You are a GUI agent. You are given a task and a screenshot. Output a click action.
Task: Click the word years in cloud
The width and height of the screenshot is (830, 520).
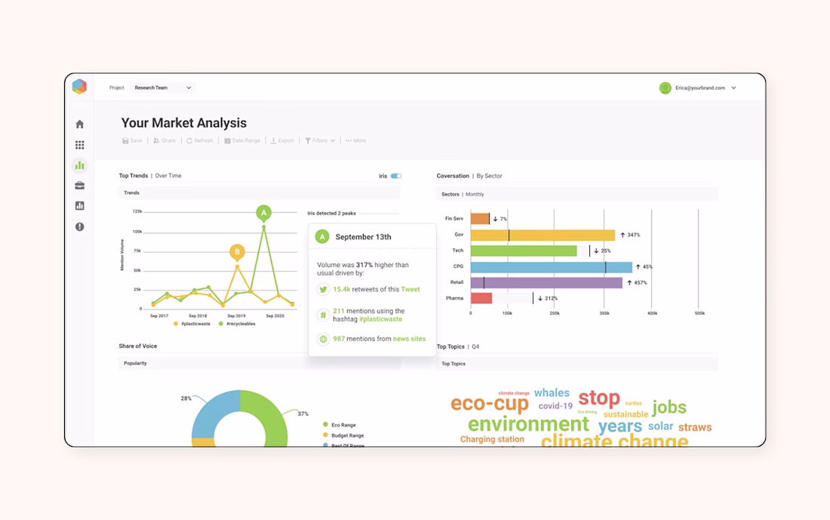click(619, 426)
